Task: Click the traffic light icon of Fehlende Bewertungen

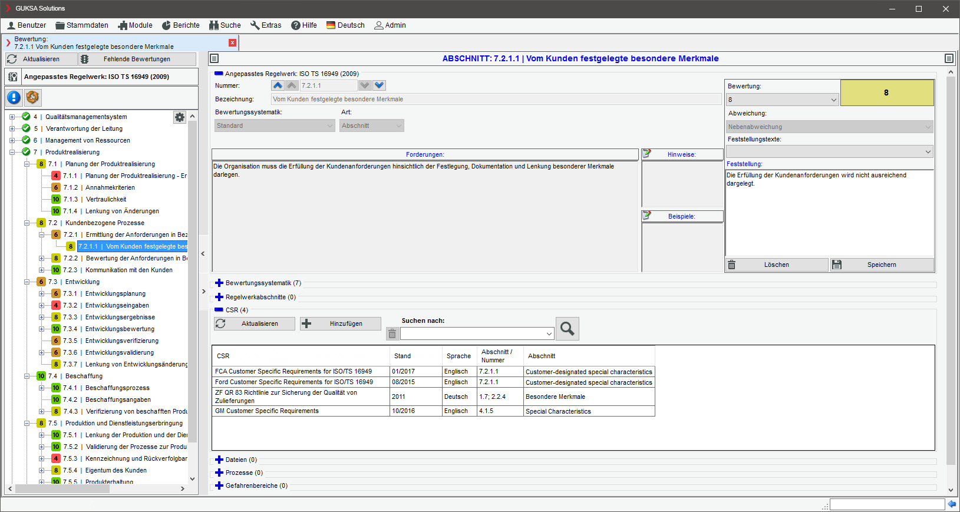Action: tap(85, 59)
